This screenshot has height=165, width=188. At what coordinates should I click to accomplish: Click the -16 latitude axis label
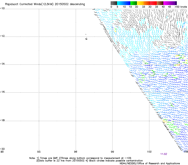point(2,92)
